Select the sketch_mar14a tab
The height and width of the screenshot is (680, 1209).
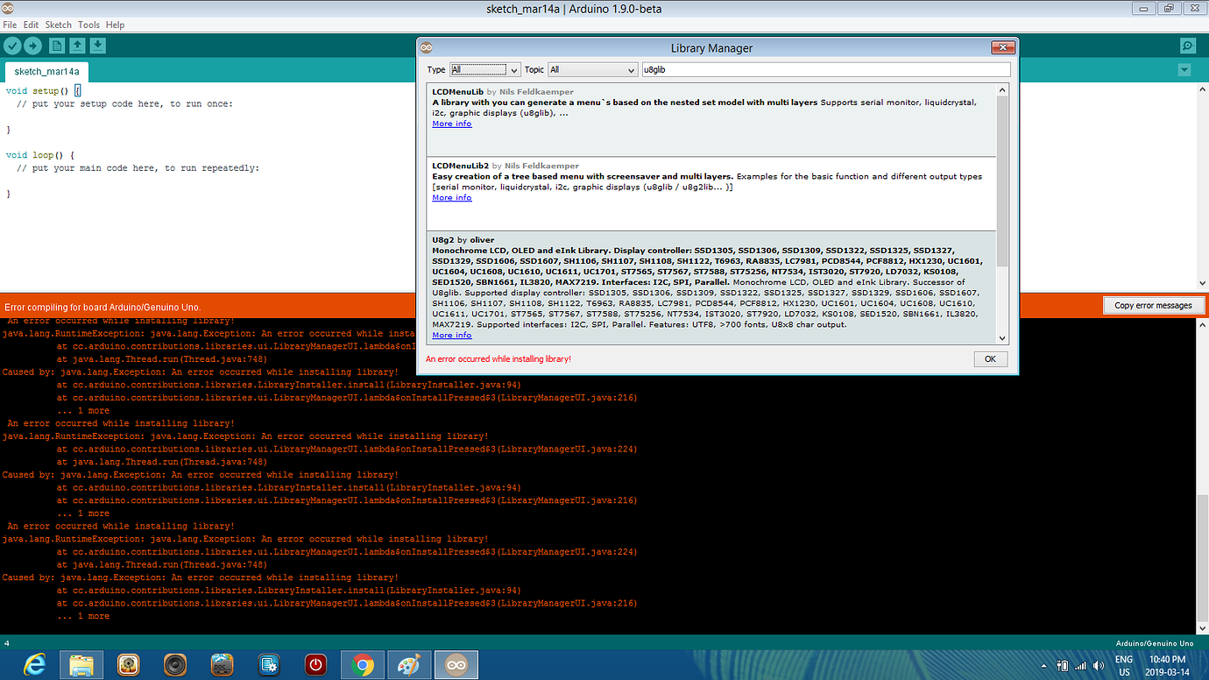(x=46, y=73)
